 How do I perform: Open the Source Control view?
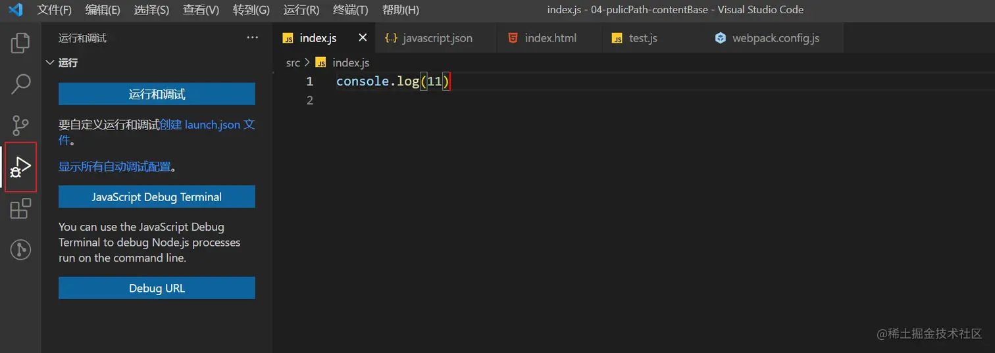pyautogui.click(x=20, y=125)
